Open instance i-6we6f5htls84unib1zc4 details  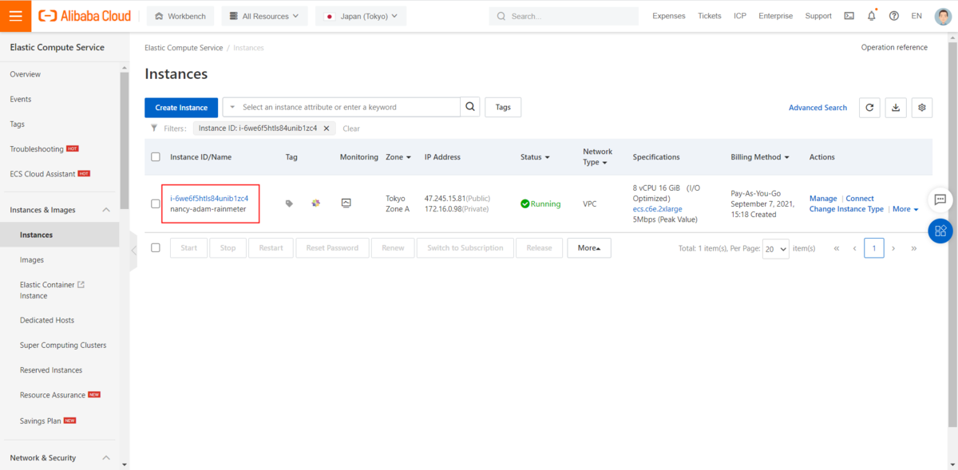point(209,198)
